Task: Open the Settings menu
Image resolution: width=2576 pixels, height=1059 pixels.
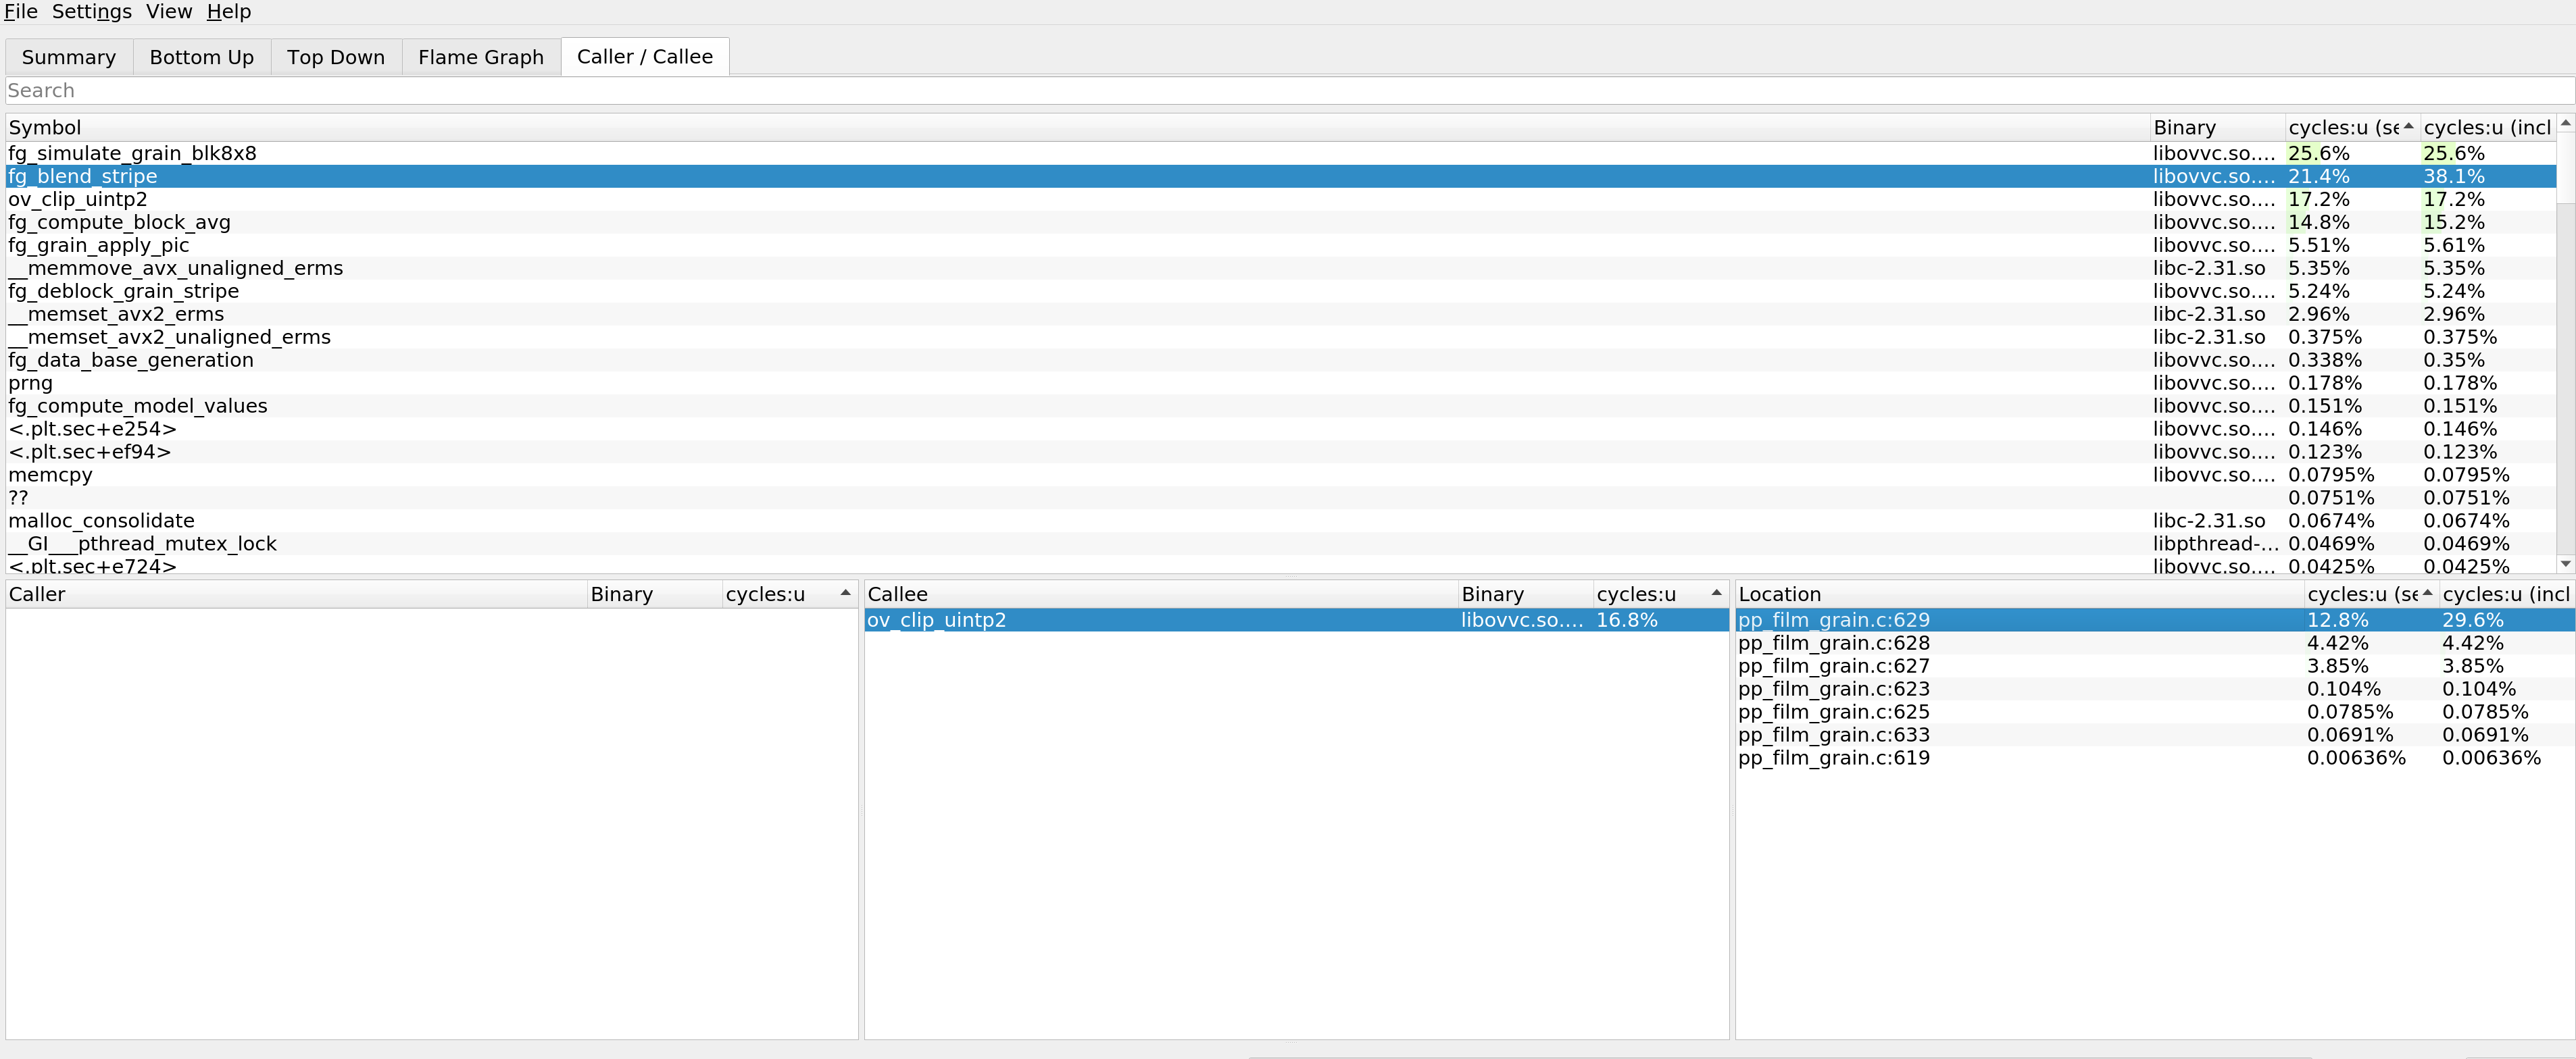Action: click(x=91, y=12)
